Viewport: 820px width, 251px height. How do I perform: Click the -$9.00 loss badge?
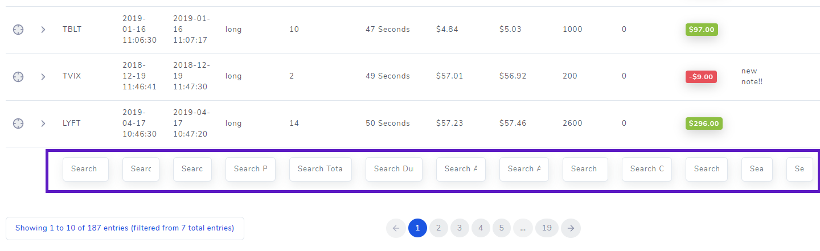pos(701,77)
